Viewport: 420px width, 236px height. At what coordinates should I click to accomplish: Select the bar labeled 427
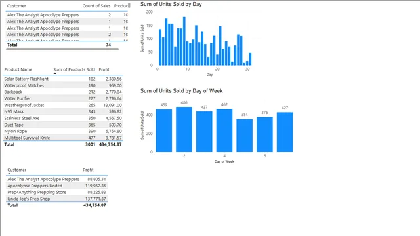point(285,132)
